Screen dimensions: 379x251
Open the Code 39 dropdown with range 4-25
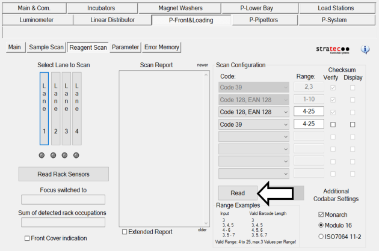click(x=254, y=124)
